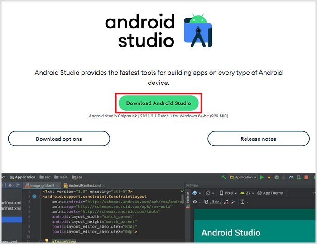This screenshot has height=244, width=317.
Task: Click the Attach Debugger phone icon
Action: pos(298,177)
